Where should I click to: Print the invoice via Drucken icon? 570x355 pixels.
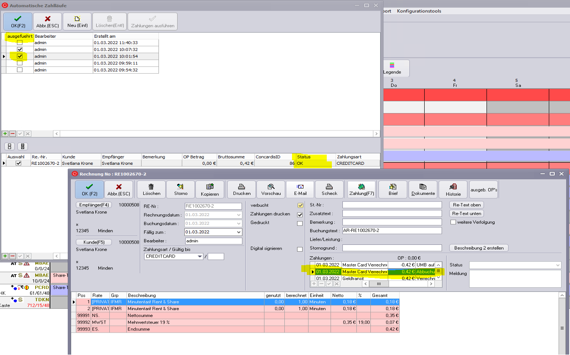[242, 189]
